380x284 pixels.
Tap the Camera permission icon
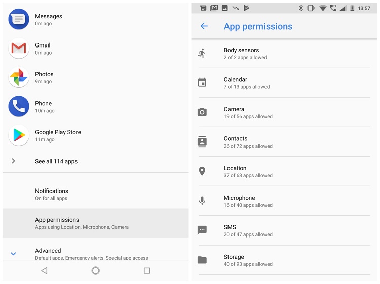(x=202, y=112)
